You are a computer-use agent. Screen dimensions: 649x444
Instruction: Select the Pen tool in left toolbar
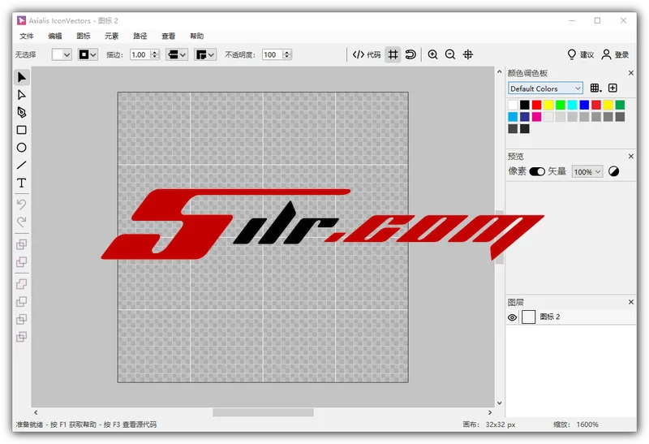click(x=22, y=112)
